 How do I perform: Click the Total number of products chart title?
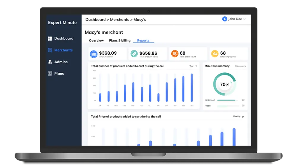click(128, 66)
